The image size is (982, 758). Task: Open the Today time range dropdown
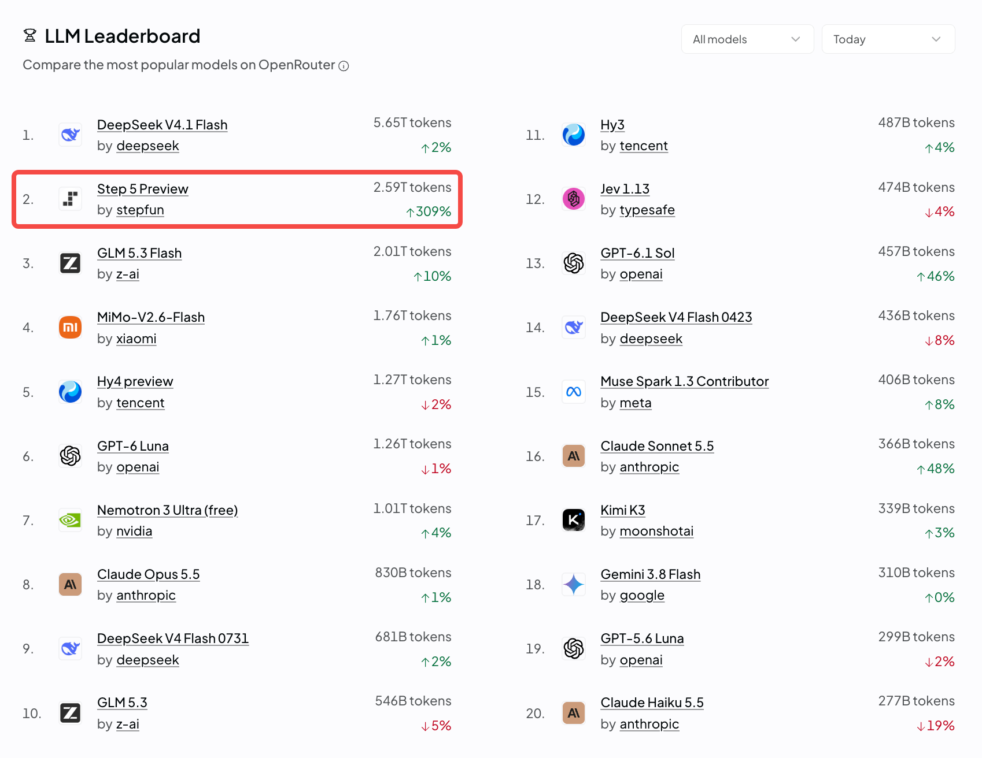click(x=888, y=39)
